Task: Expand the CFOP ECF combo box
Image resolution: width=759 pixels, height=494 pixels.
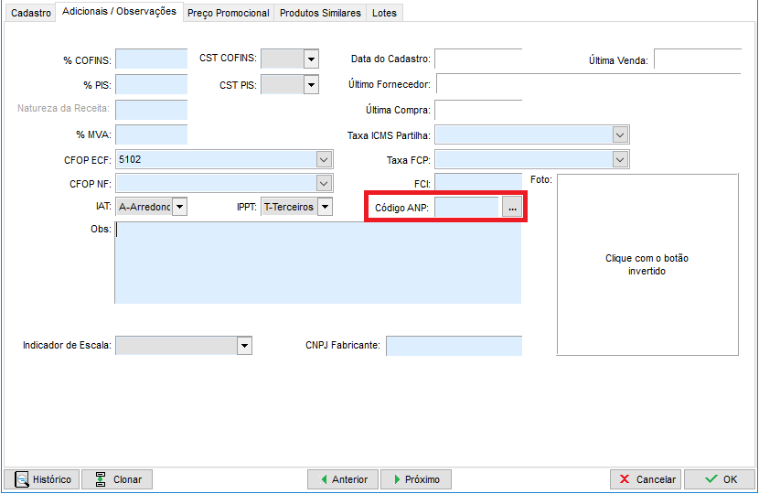Action: pos(324,159)
